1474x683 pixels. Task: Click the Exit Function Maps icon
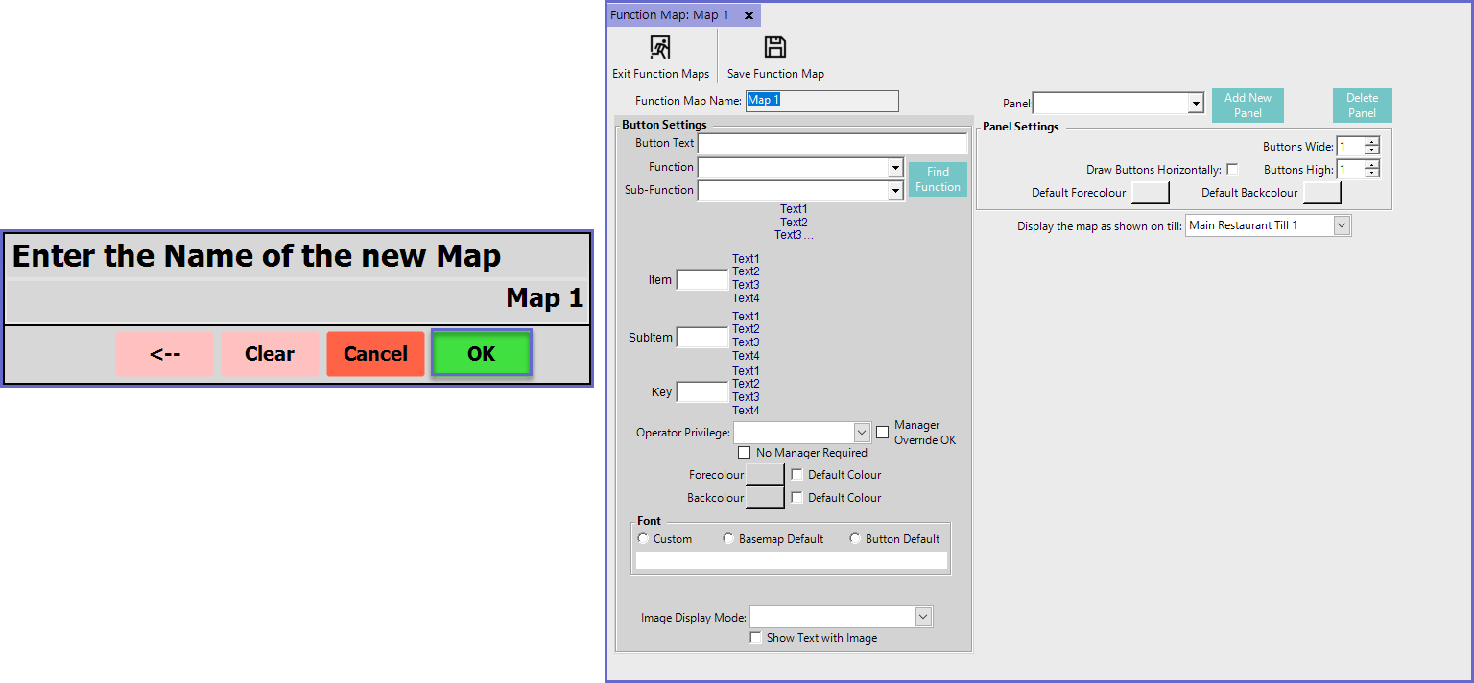(x=660, y=48)
